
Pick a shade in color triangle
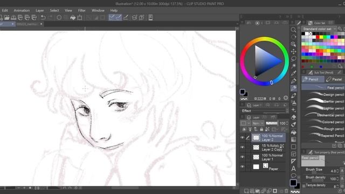(x=265, y=60)
